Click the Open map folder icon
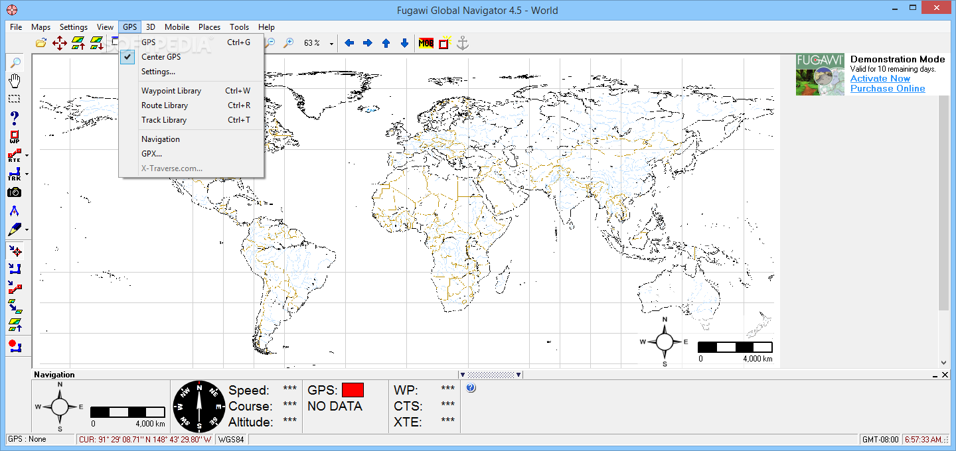Viewport: 956px width, 451px height. pyautogui.click(x=41, y=43)
